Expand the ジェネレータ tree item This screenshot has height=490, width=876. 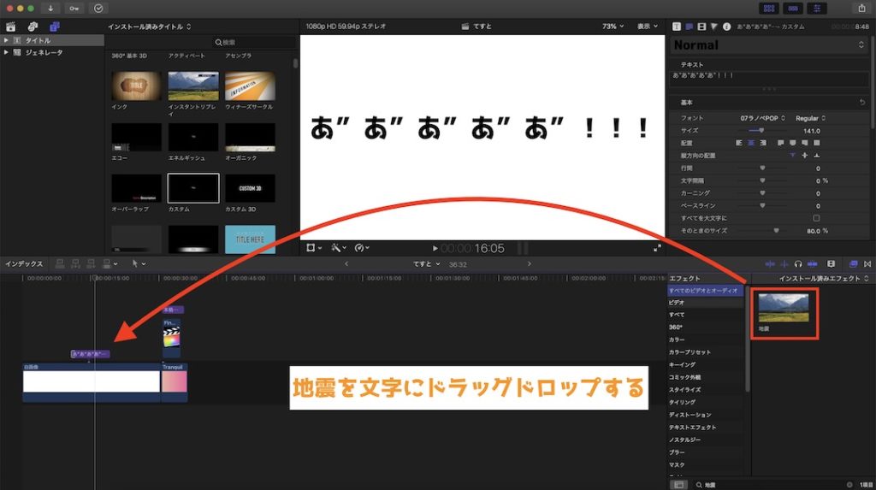coord(6,52)
